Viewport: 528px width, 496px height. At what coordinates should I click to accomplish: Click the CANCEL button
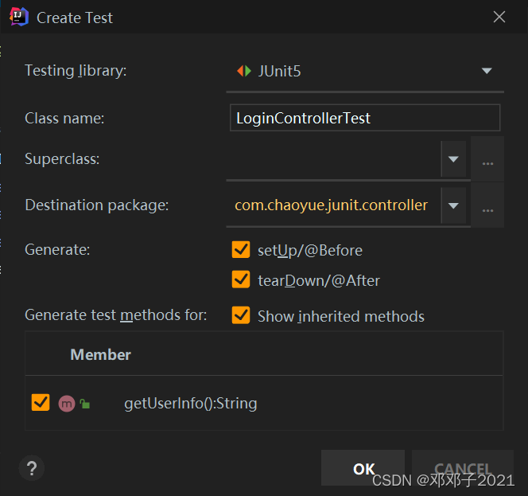pyautogui.click(x=463, y=468)
